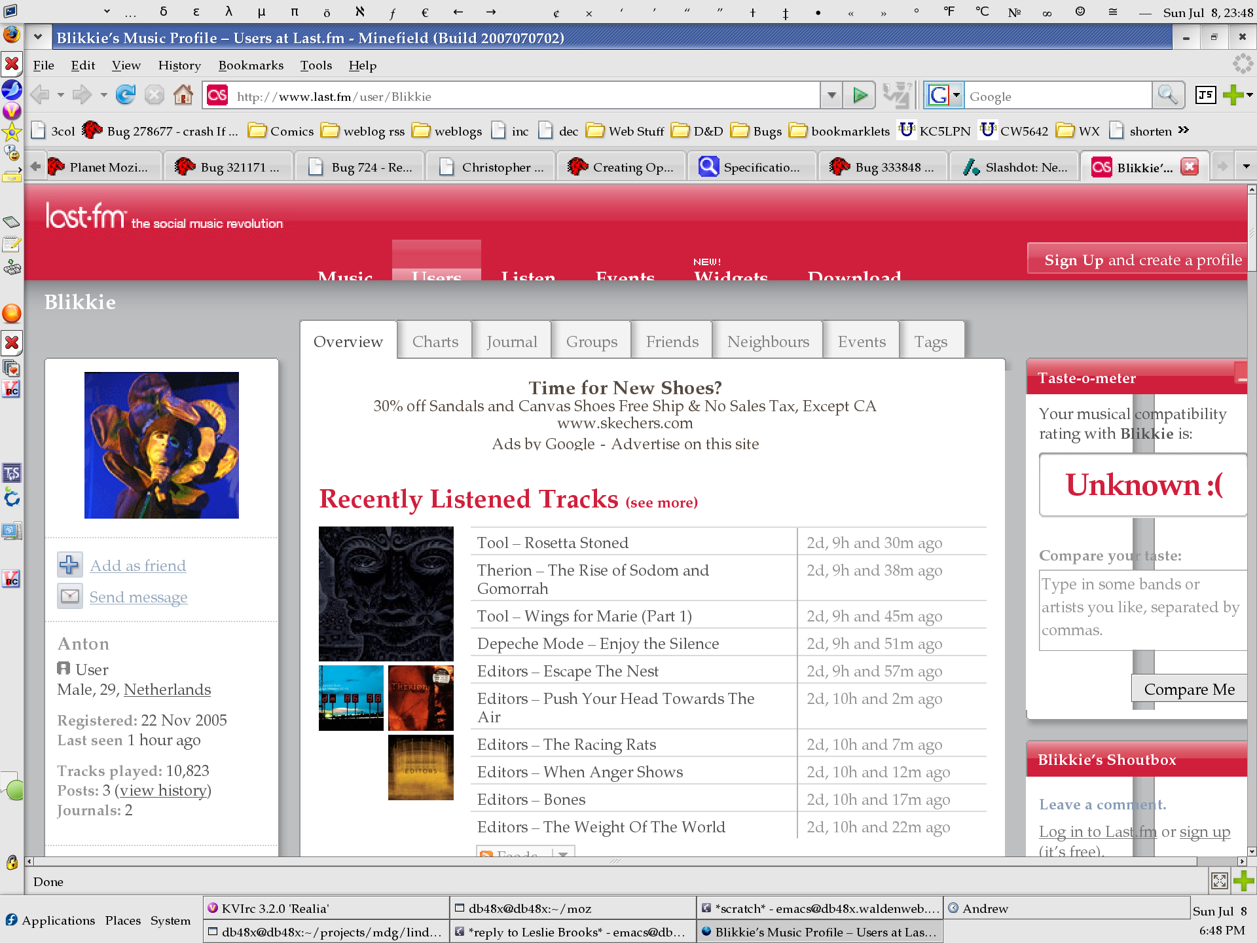Open the History menu

click(179, 65)
